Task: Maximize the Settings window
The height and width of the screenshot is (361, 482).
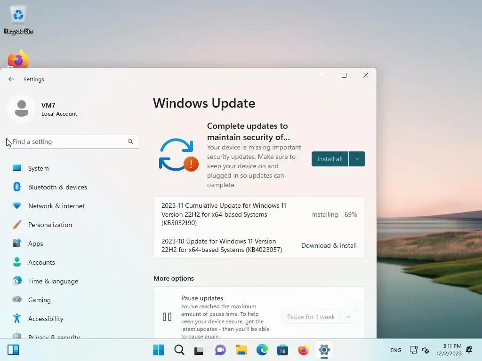Action: click(x=344, y=75)
